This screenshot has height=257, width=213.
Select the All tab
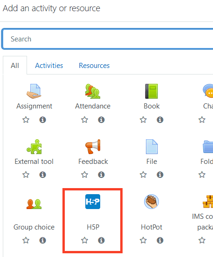tap(15, 66)
